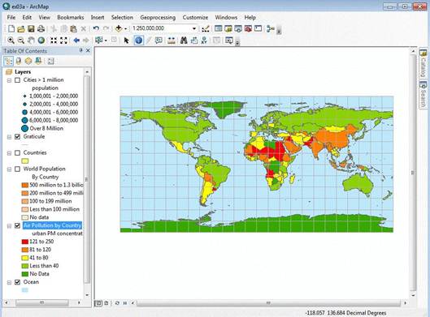Click the Full Extent globe icon
This screenshot has width=430, height=317.
41,41
